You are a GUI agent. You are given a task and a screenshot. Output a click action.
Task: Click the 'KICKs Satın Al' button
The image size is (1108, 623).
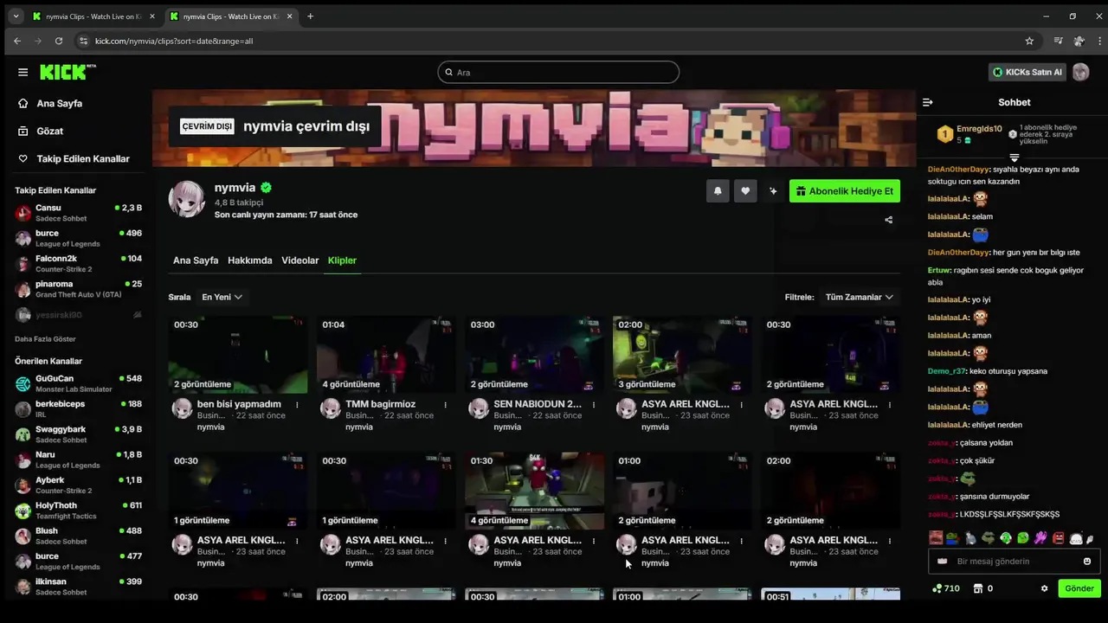coord(1027,72)
